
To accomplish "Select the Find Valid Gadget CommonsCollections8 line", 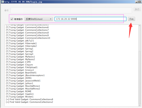I will pyautogui.click(x=29, y=99).
